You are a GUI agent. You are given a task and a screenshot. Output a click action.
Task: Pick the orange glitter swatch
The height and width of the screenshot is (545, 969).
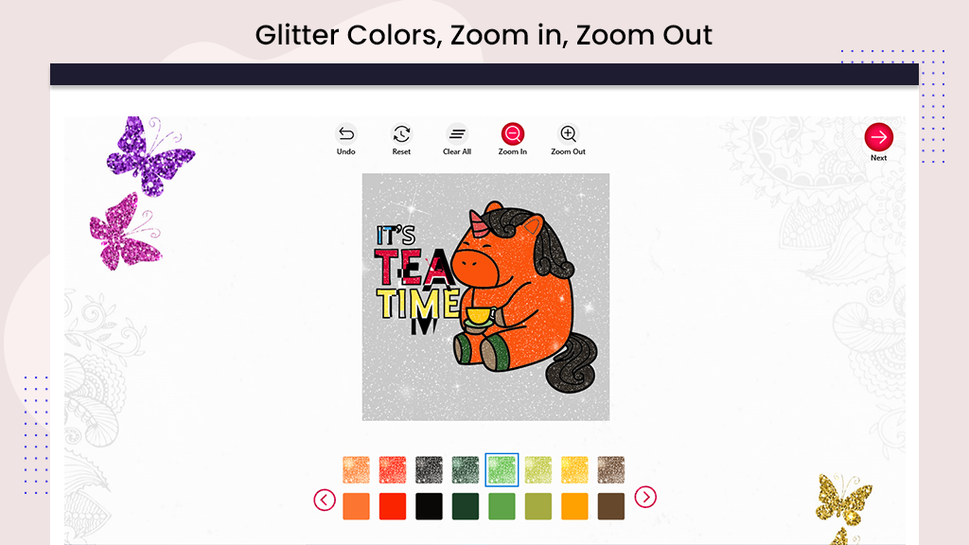pos(357,469)
